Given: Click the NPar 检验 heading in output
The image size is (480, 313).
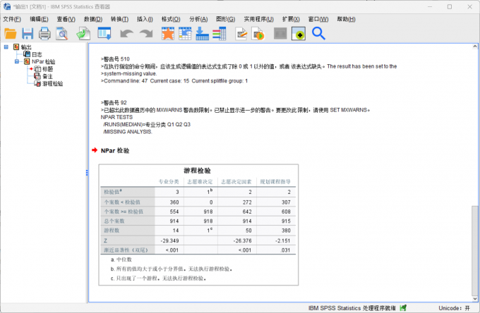Looking at the screenshot, I should point(115,150).
